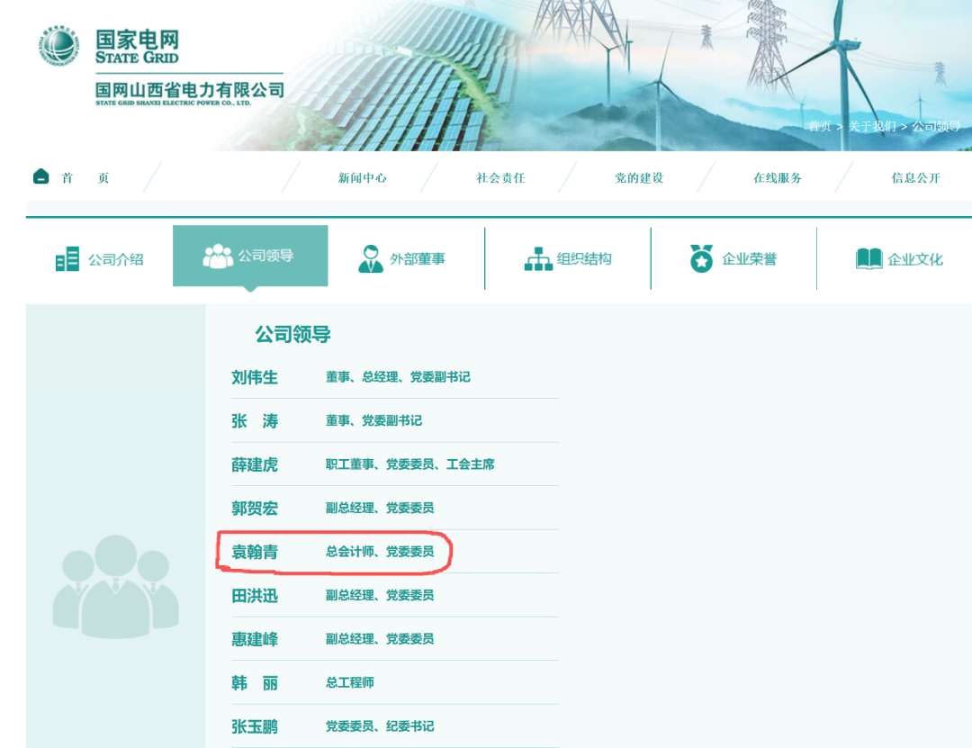
Task: Select the name 田洪迅
Action: 254,595
